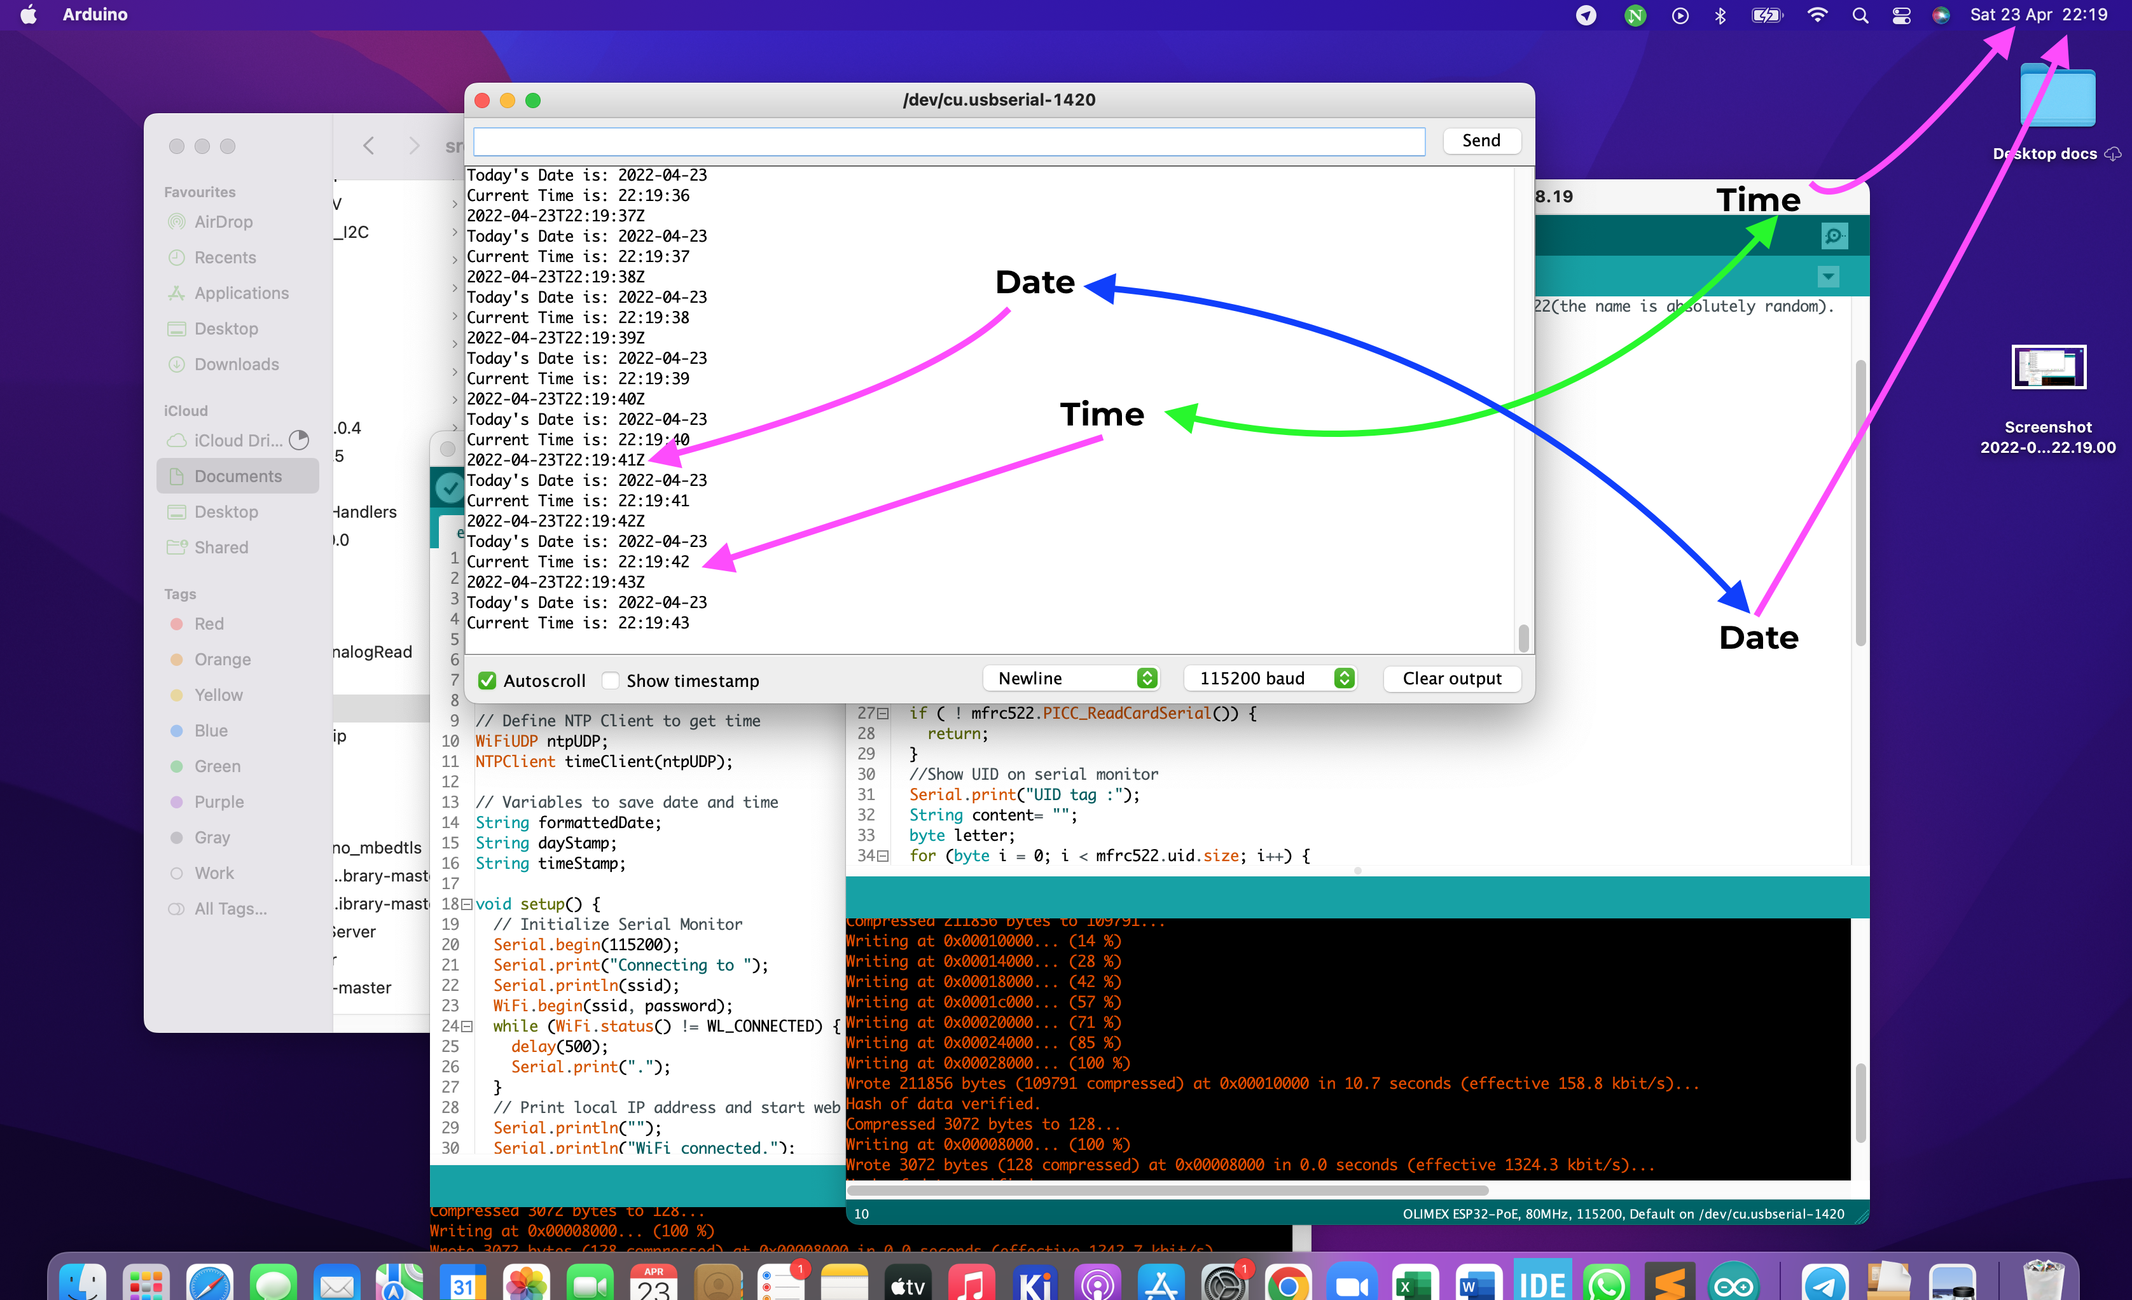The image size is (2132, 1300).
Task: Open iCloud Drive in Finder sidebar
Action: tap(238, 440)
